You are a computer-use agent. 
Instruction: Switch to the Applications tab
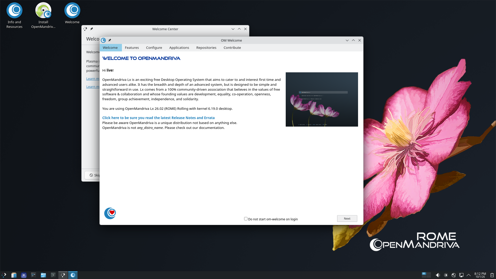tap(179, 48)
